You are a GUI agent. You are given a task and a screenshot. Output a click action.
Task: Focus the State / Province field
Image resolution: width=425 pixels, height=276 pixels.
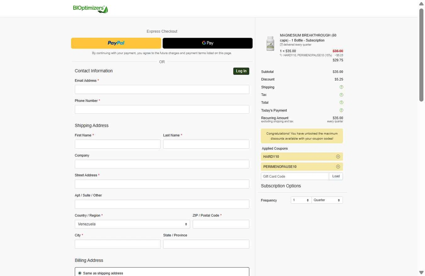(x=206, y=244)
